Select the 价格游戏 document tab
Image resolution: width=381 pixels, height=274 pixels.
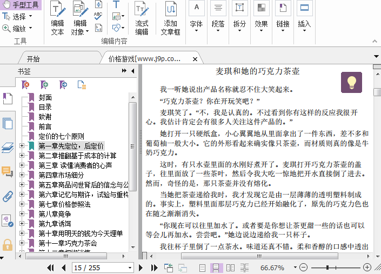click(144, 59)
